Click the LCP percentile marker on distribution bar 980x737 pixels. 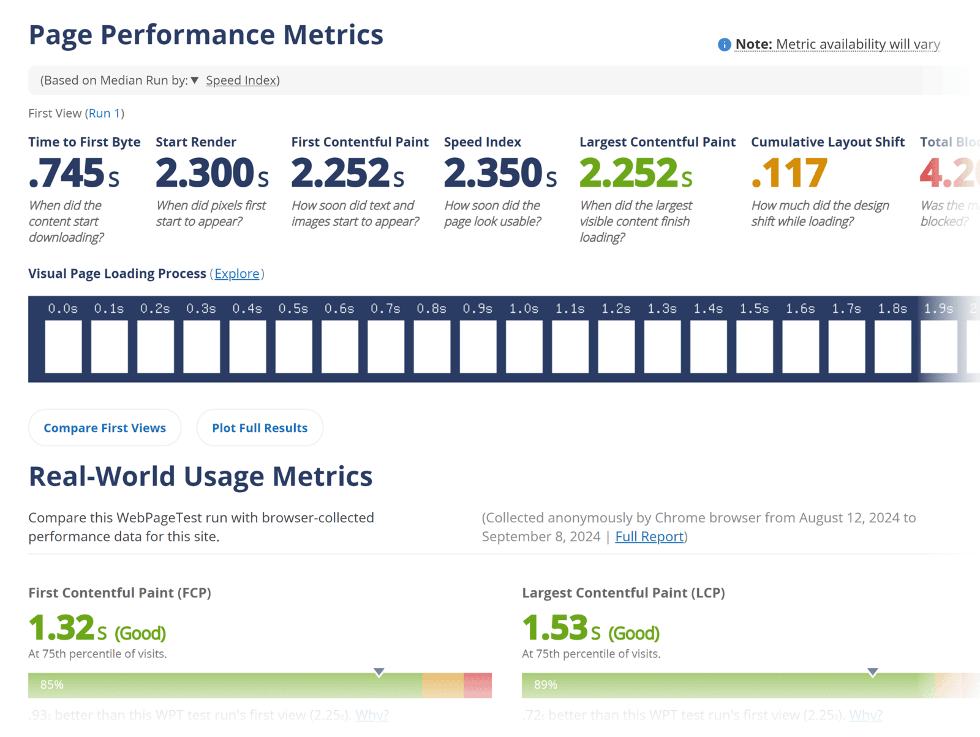(872, 670)
